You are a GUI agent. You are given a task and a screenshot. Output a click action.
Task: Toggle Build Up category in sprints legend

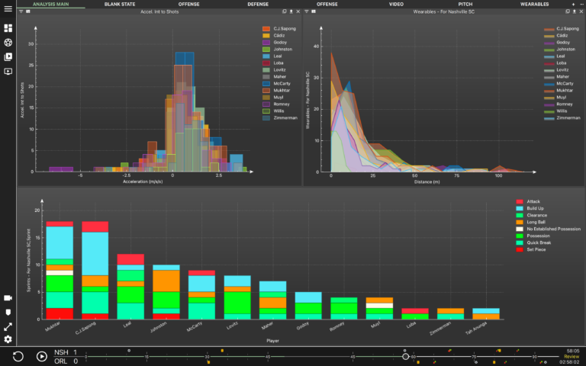(x=530, y=208)
